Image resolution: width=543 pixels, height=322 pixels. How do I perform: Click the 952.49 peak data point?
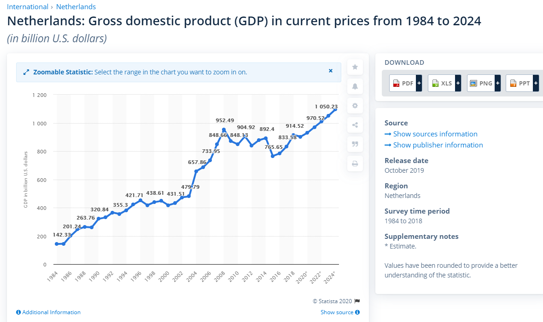224,130
